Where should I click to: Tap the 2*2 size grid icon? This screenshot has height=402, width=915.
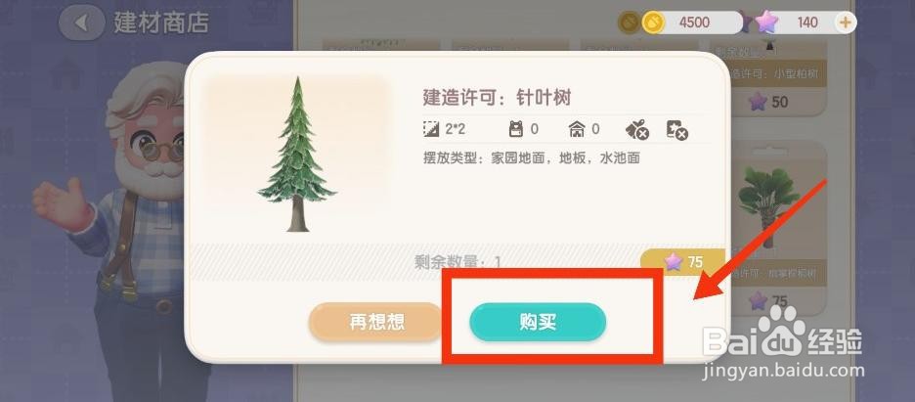431,129
